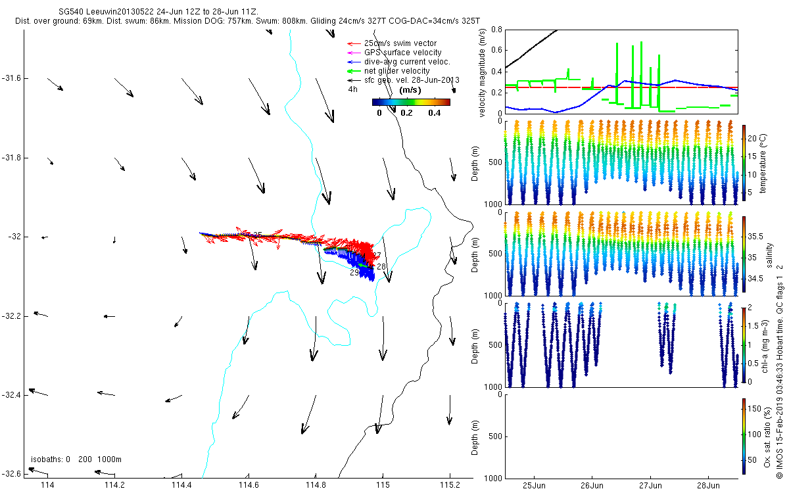Click the -31.8 latitude tick label
Screen dimensions: 789x493
[x=10, y=158]
